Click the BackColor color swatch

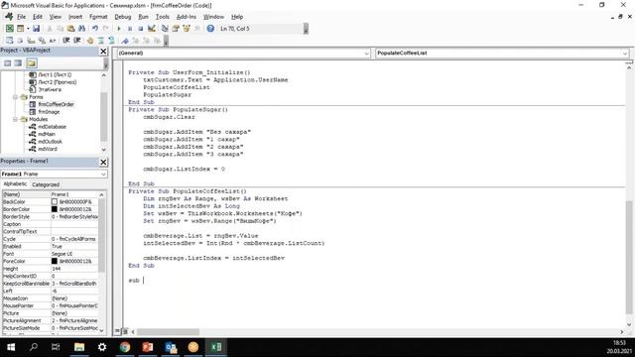(55, 201)
